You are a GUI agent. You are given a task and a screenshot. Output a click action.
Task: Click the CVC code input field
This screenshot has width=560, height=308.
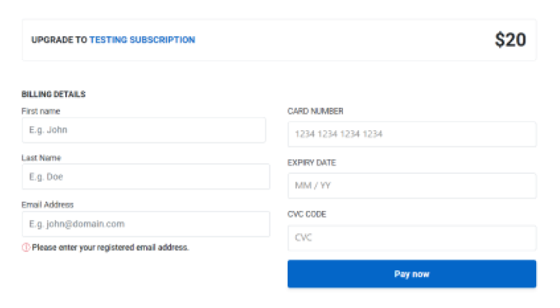point(412,238)
